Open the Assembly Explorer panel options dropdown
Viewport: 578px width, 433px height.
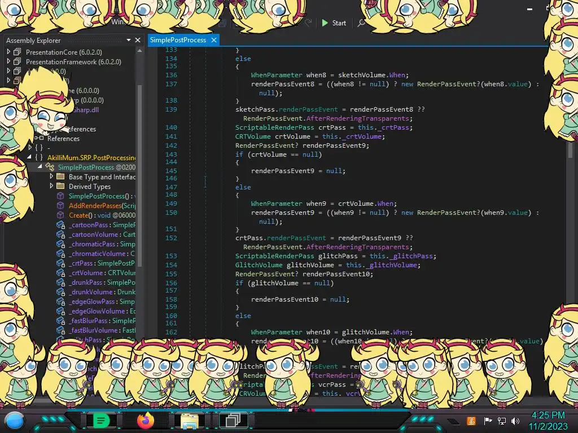(x=129, y=40)
